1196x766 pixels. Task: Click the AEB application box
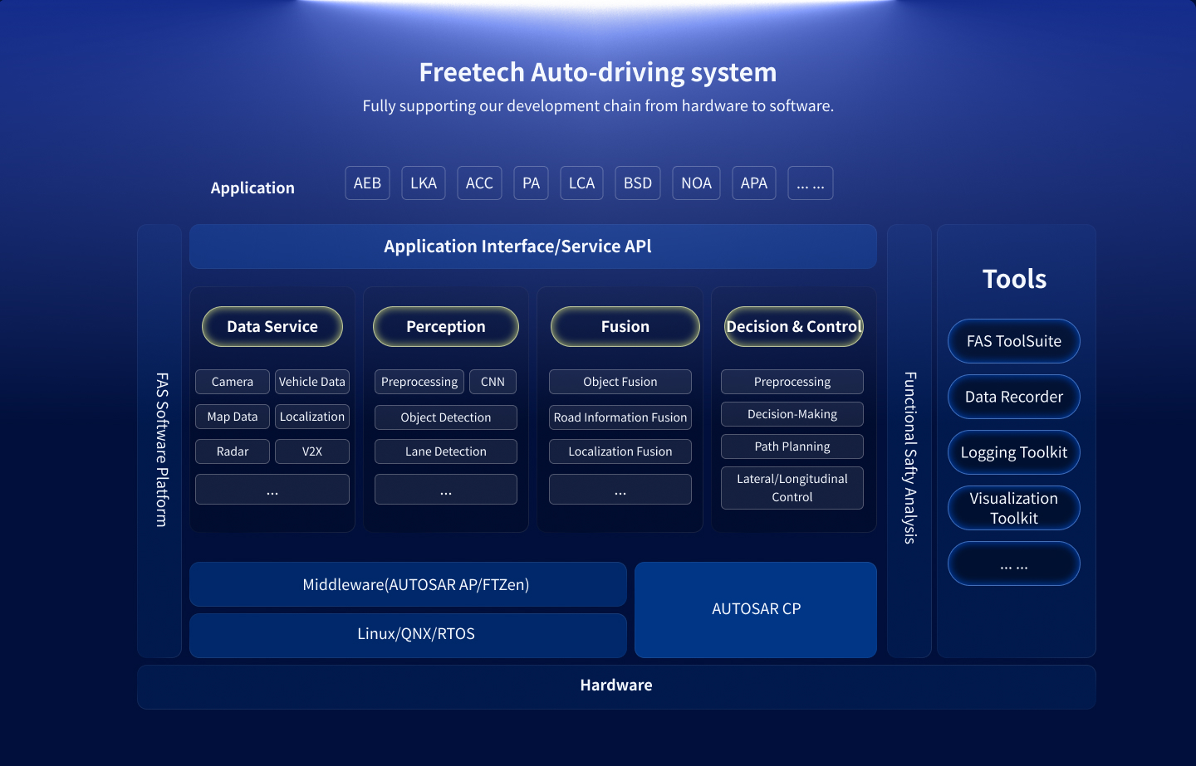pos(367,183)
